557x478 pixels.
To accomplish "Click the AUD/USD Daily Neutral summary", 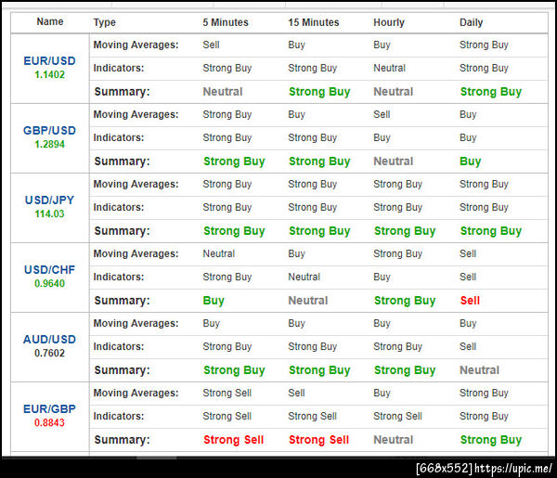I will (x=479, y=370).
